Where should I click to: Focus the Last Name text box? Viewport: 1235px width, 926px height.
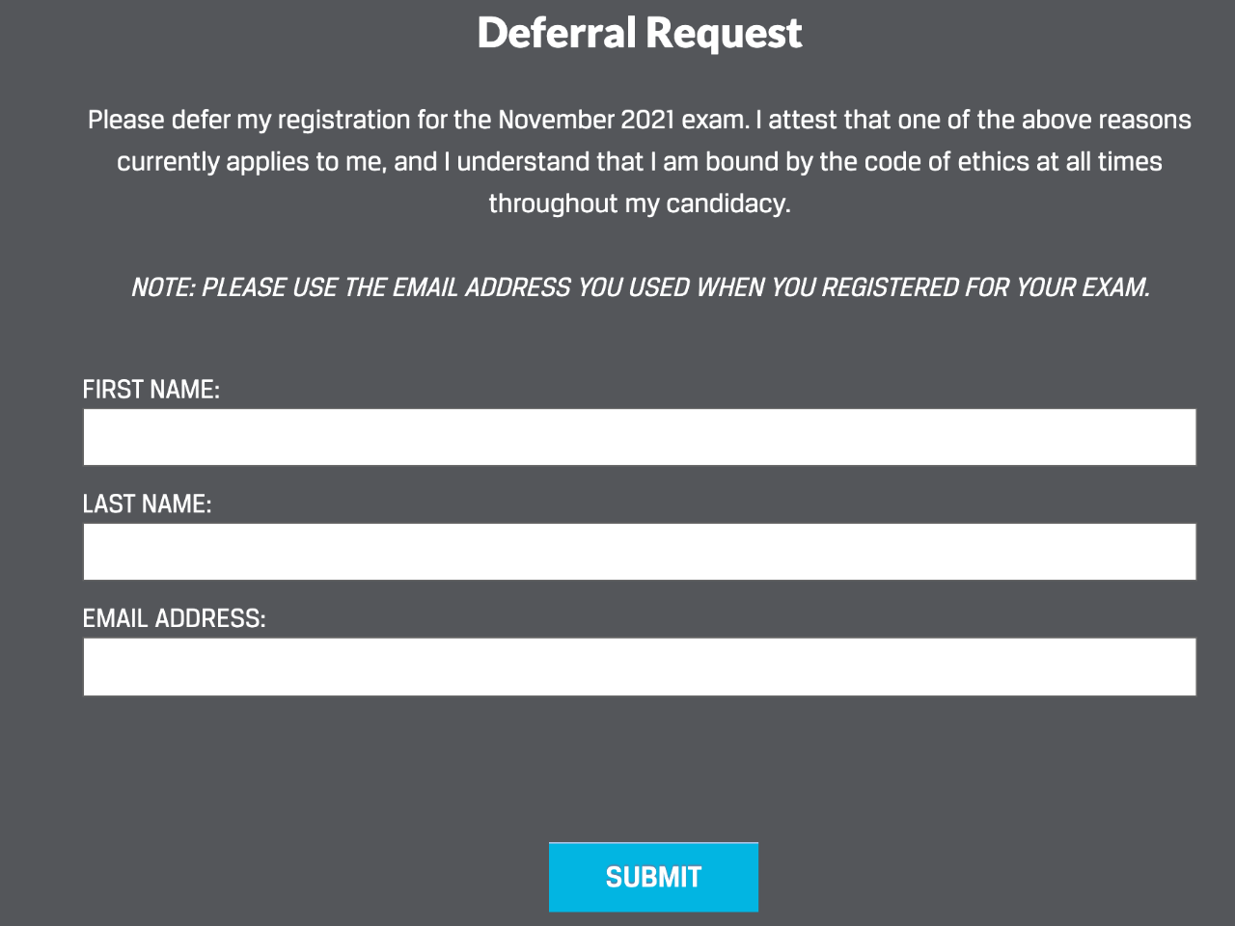[x=639, y=552]
